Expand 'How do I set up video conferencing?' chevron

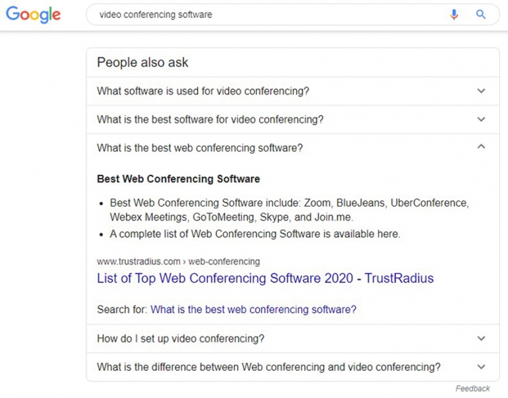[x=482, y=338]
